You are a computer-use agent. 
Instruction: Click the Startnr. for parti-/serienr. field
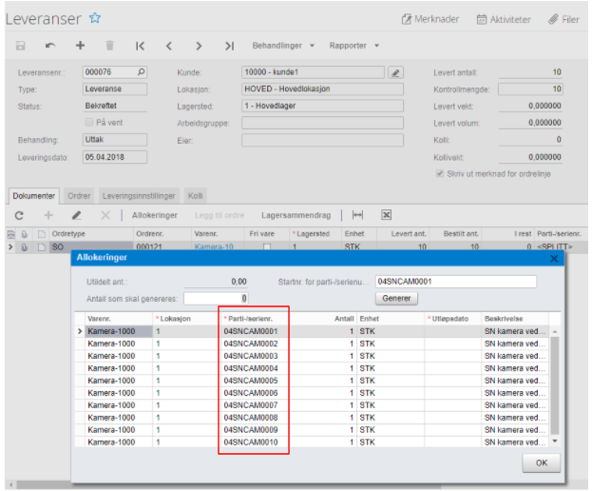(456, 282)
